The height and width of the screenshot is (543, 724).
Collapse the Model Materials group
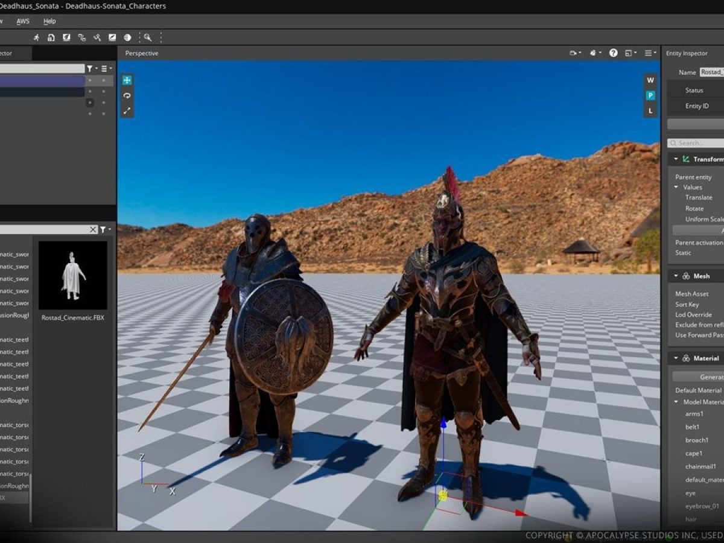click(676, 402)
